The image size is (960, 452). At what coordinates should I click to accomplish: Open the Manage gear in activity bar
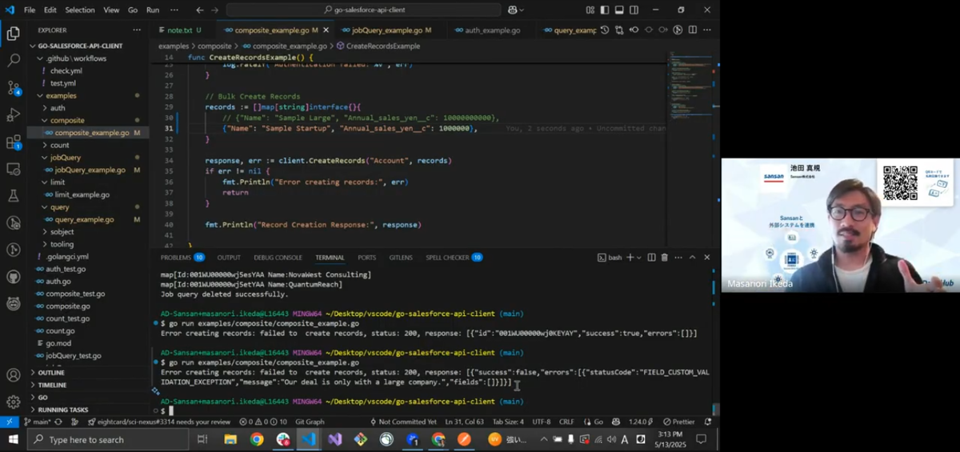tap(13, 402)
